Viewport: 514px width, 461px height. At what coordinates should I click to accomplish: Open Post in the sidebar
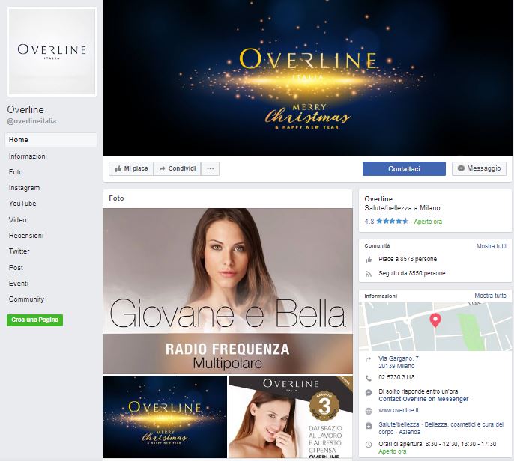16,267
